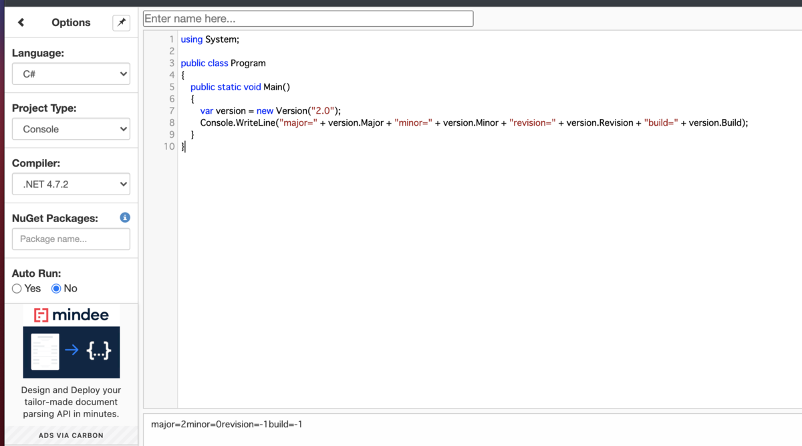
Task: Click the fiddle name input field
Action: pos(308,19)
